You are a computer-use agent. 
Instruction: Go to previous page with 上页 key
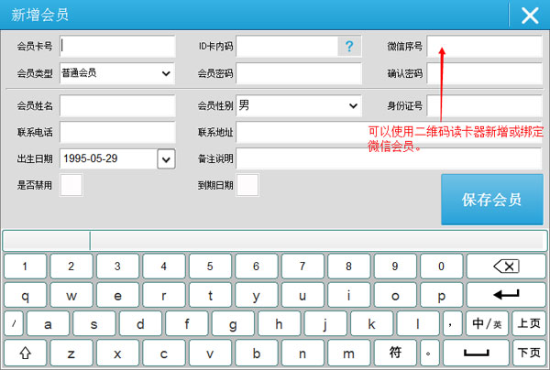pos(528,324)
